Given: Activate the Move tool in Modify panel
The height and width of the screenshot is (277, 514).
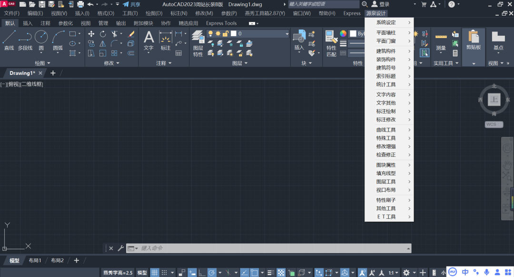Looking at the screenshot, I should click(x=91, y=34).
